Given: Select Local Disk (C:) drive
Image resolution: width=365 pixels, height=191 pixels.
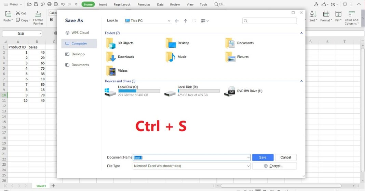Looking at the screenshot, I should 132,91.
